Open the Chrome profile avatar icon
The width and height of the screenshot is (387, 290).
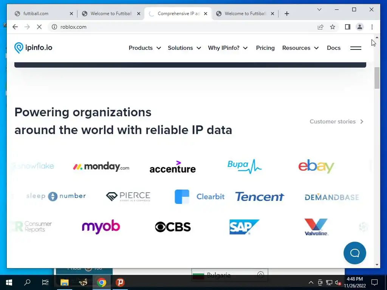coord(360,27)
